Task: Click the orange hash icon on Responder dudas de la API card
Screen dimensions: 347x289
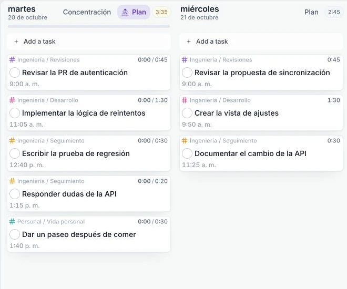Action: 12,181
